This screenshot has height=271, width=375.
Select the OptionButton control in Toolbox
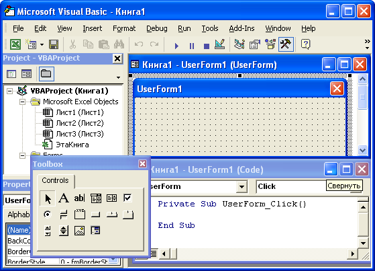[x=48, y=214]
